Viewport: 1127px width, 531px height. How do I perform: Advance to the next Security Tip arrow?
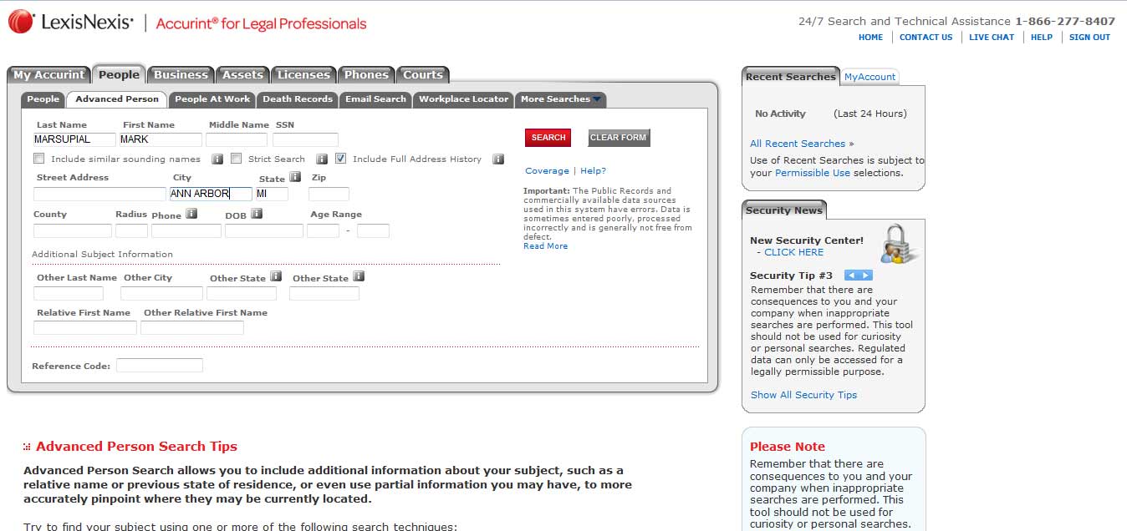pyautogui.click(x=864, y=274)
